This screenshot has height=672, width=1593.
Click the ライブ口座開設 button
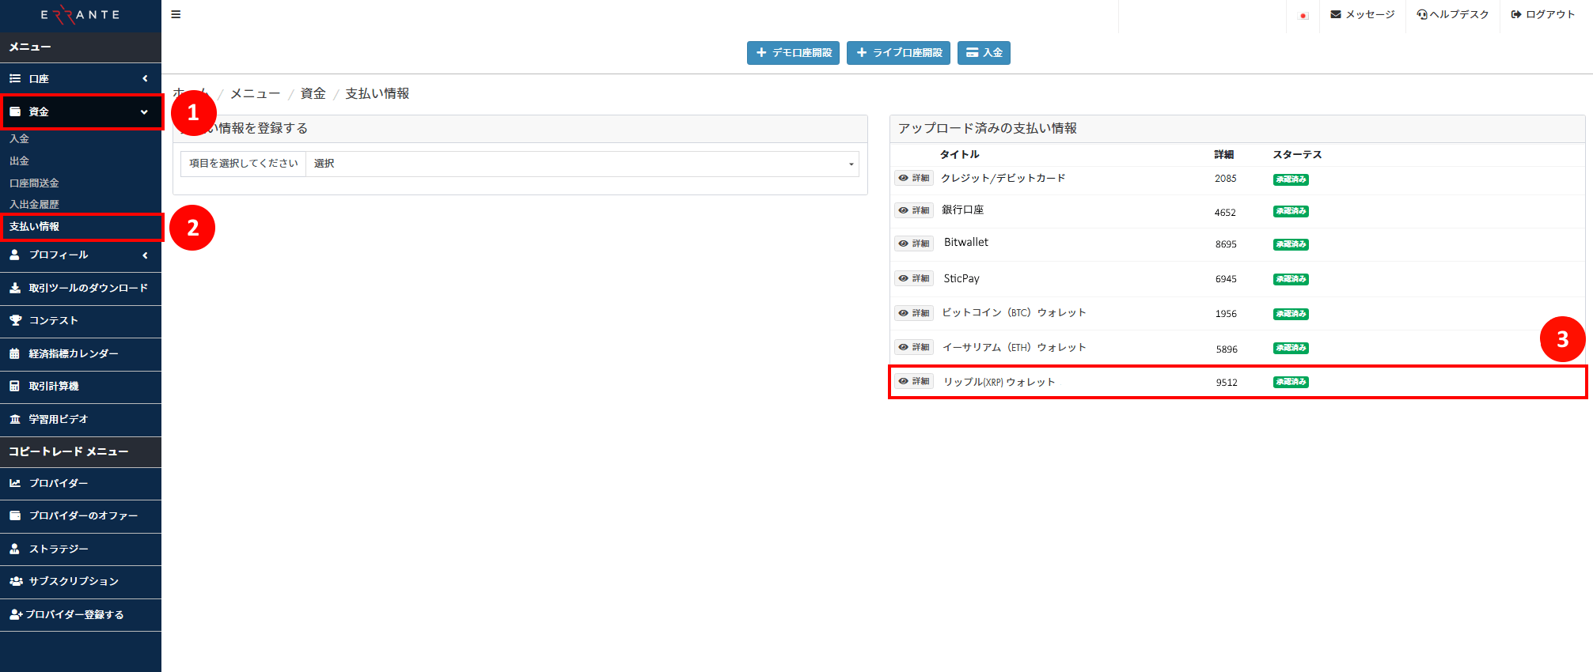898,53
